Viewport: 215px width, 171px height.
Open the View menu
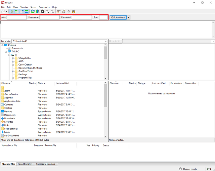tap(15, 7)
